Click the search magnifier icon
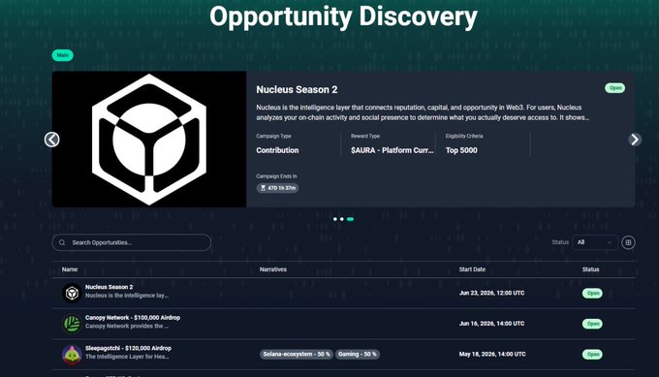659x377 pixels. [62, 242]
